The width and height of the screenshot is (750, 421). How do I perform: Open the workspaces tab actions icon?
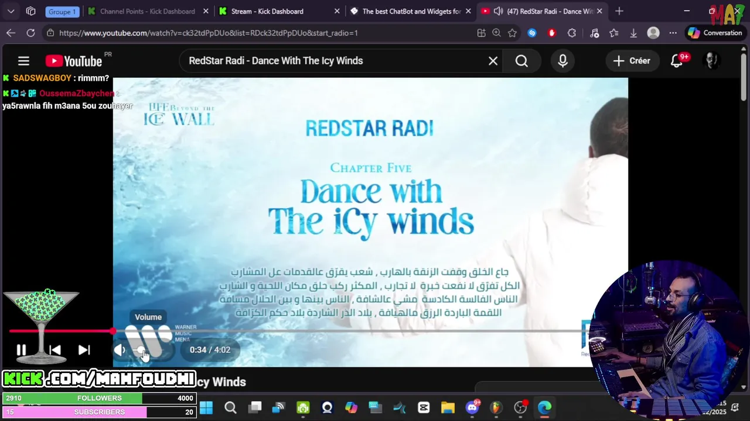(x=31, y=11)
